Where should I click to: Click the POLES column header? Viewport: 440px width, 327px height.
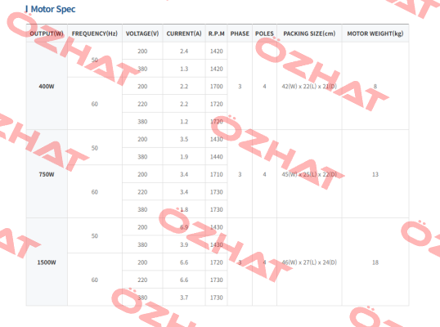click(x=264, y=34)
